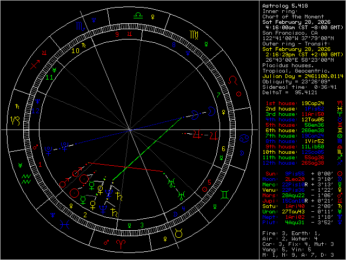Select the house number 12 inside the wheel
The width and height of the screenshot is (346, 260).
click(x=35, y=110)
